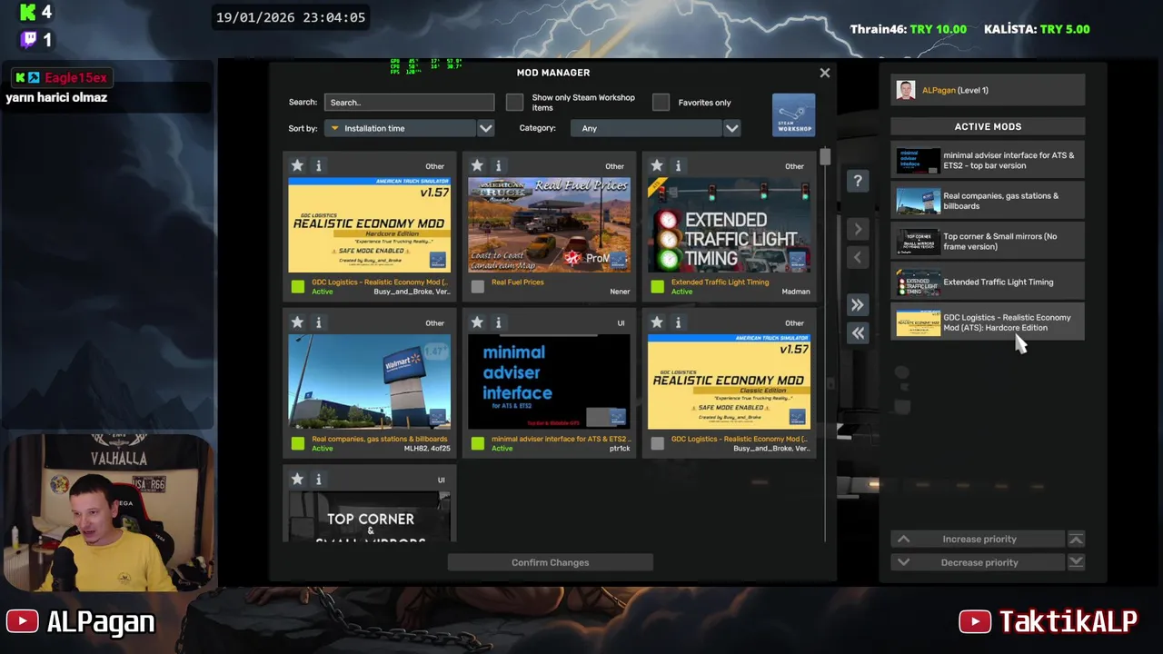Image resolution: width=1163 pixels, height=654 pixels.
Task: Click the arrow button beside Sort by
Action: tap(485, 128)
